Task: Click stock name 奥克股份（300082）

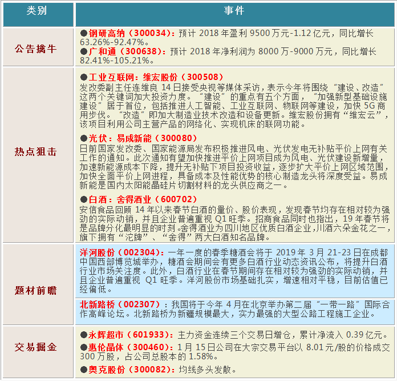Action: click(130, 370)
